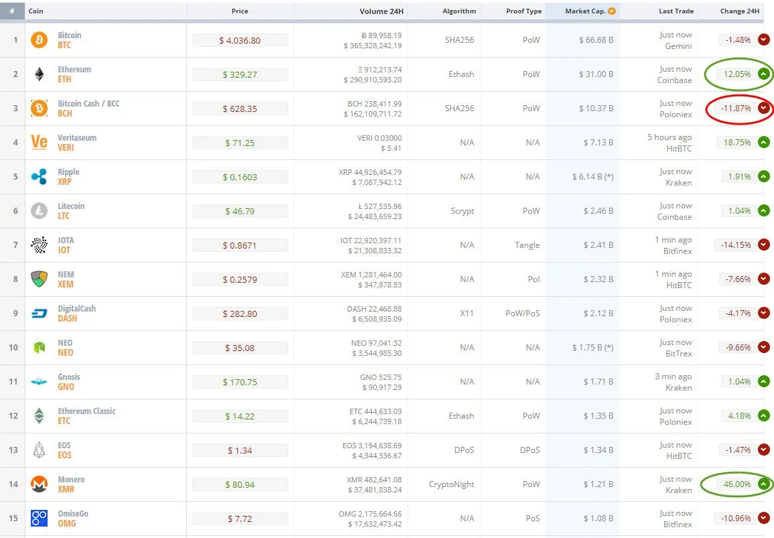Click the BitTrex exchange text for NEO
The height and width of the screenshot is (538, 774).
coord(679,353)
